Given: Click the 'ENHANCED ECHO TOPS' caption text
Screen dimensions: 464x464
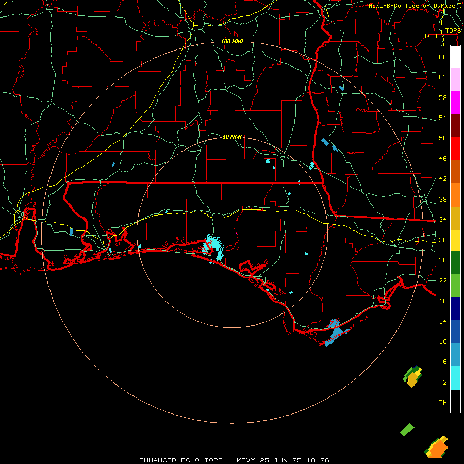Looking at the screenshot, I should (181, 460).
